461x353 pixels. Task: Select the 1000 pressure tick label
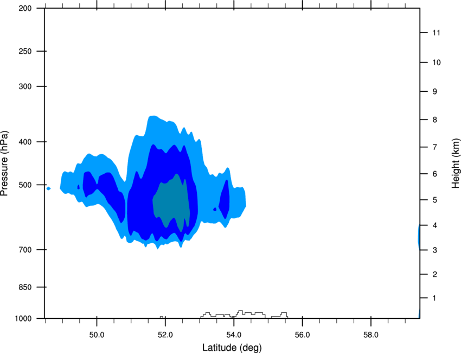click(23, 319)
